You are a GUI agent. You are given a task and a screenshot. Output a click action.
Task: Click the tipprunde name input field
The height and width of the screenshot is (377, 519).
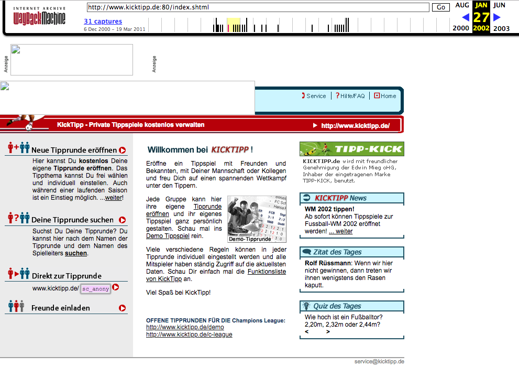pyautogui.click(x=95, y=289)
